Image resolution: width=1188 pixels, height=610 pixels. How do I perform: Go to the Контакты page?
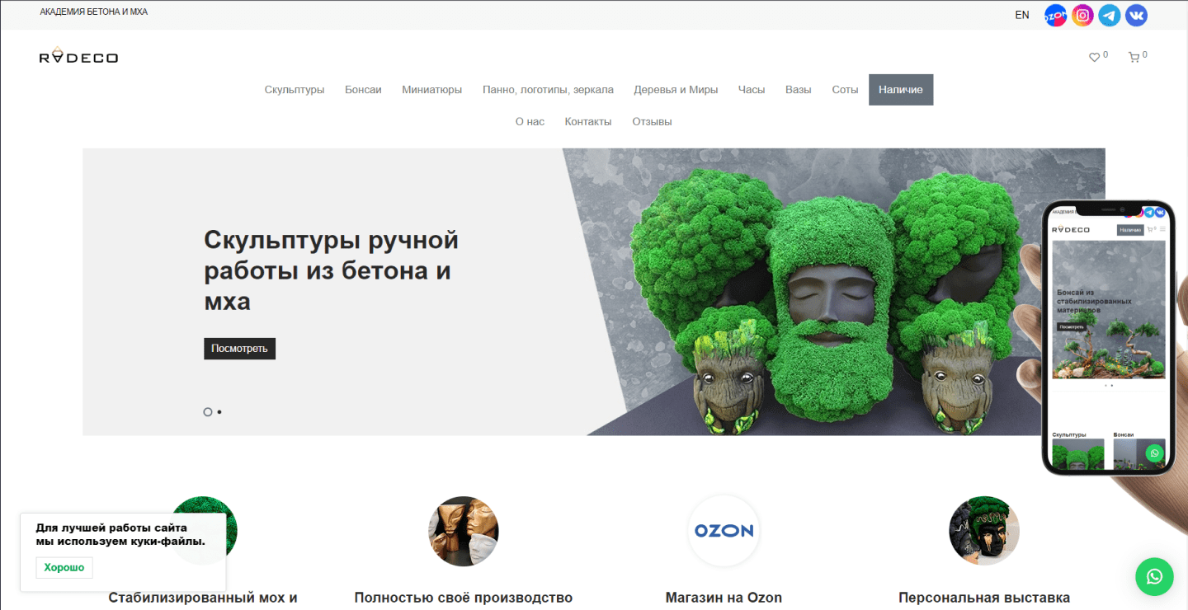pyautogui.click(x=588, y=121)
